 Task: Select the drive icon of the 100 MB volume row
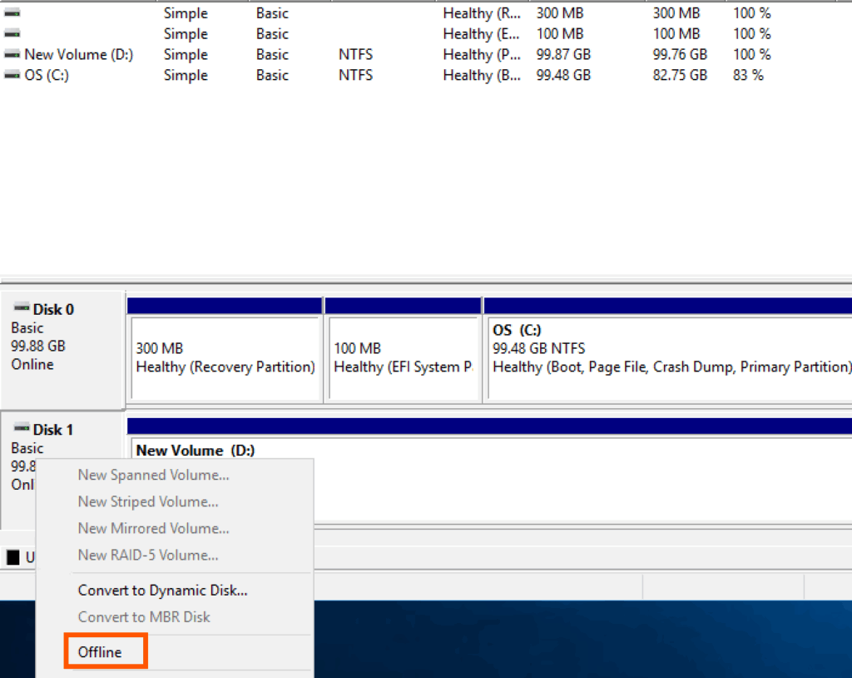pos(12,34)
